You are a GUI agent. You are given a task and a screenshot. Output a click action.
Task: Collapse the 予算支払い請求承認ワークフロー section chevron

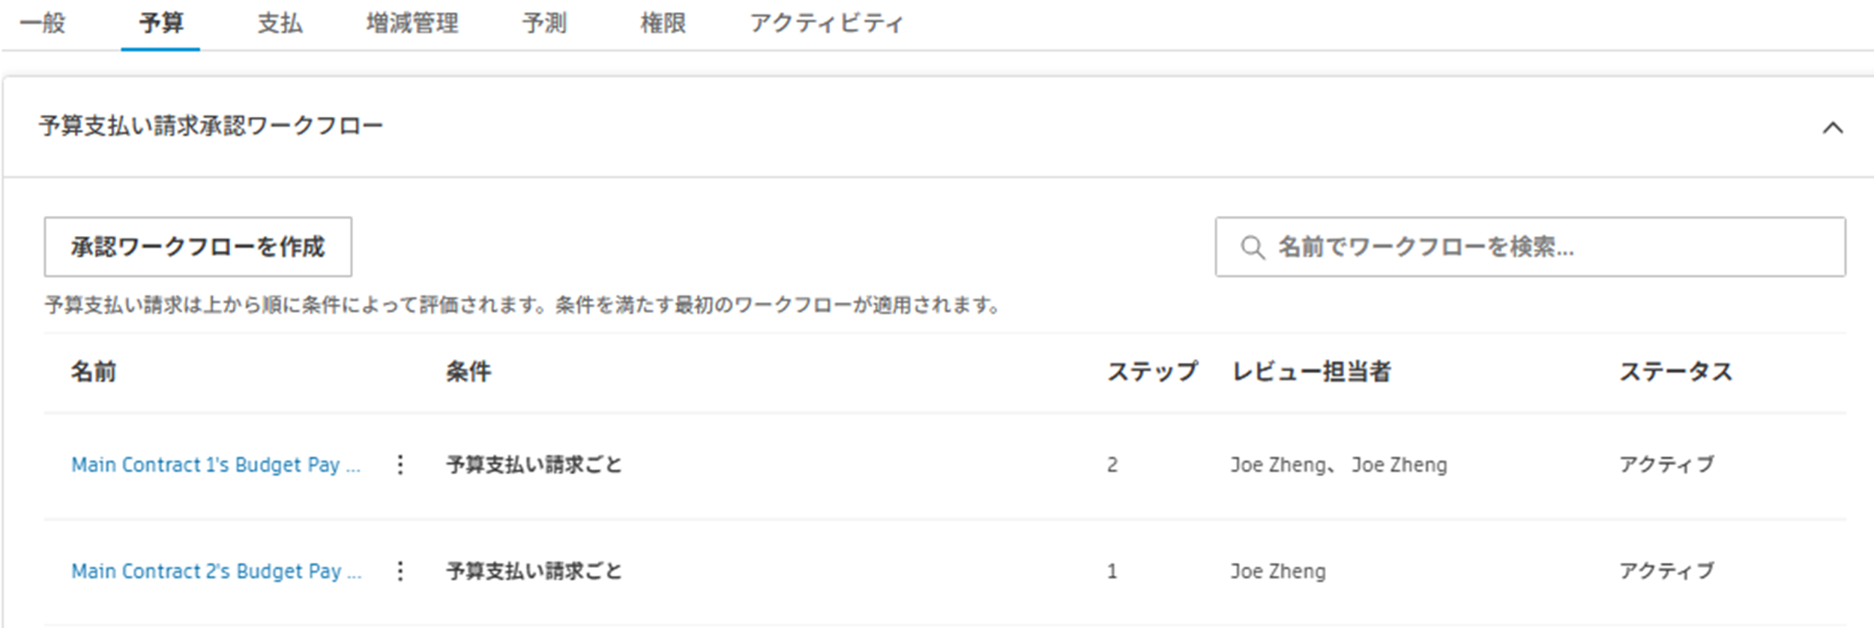tap(1832, 127)
